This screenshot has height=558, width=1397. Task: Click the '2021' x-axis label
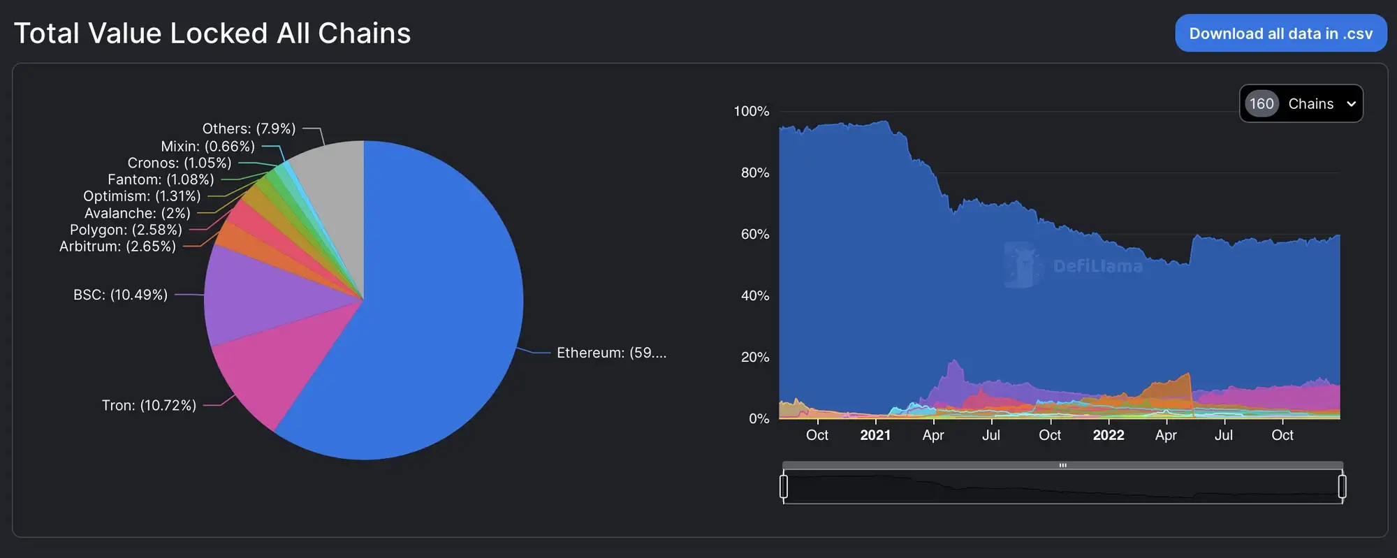(875, 435)
